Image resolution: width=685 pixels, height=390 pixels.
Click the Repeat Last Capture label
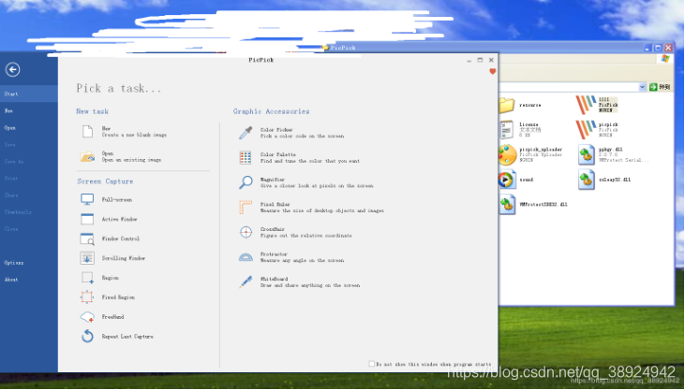(x=127, y=337)
